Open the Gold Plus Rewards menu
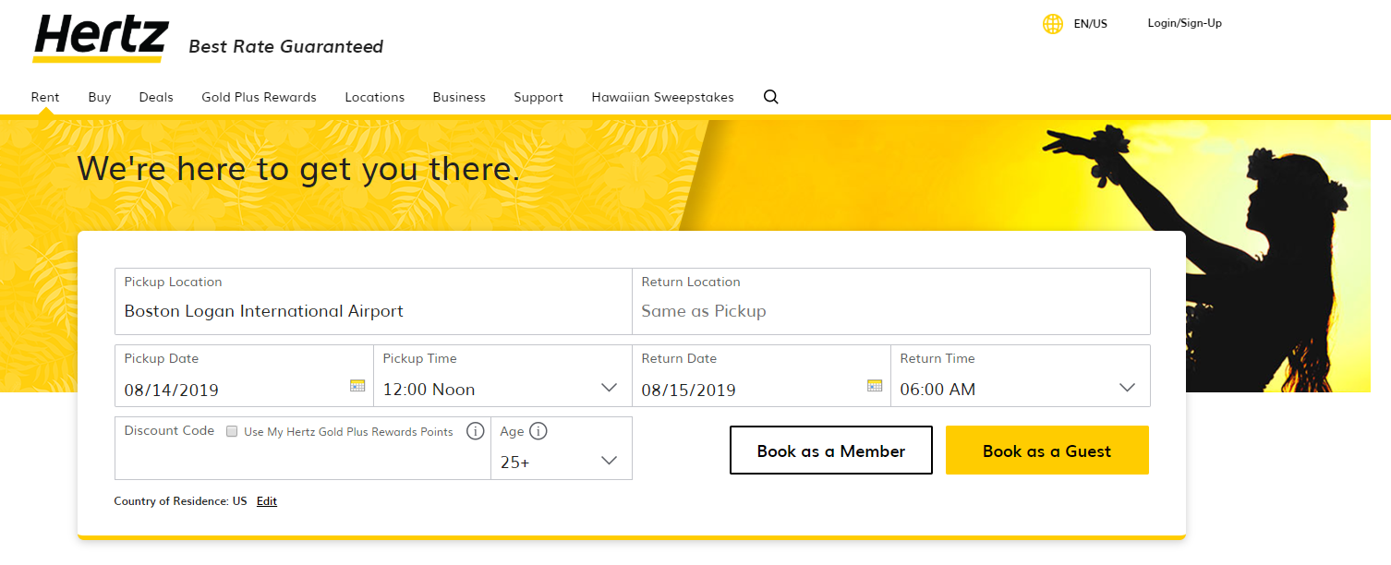 point(259,97)
